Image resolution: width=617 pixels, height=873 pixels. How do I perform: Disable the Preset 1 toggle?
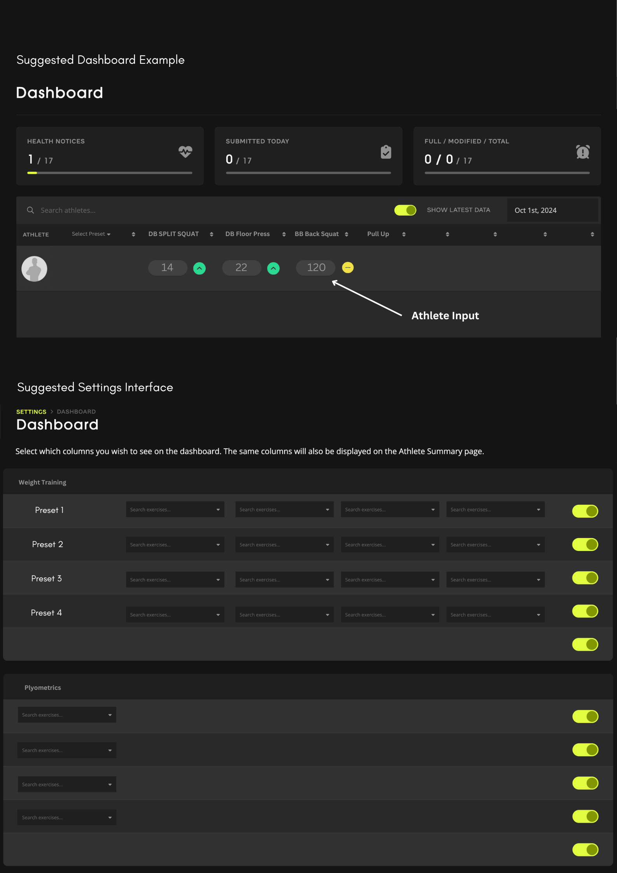tap(585, 511)
